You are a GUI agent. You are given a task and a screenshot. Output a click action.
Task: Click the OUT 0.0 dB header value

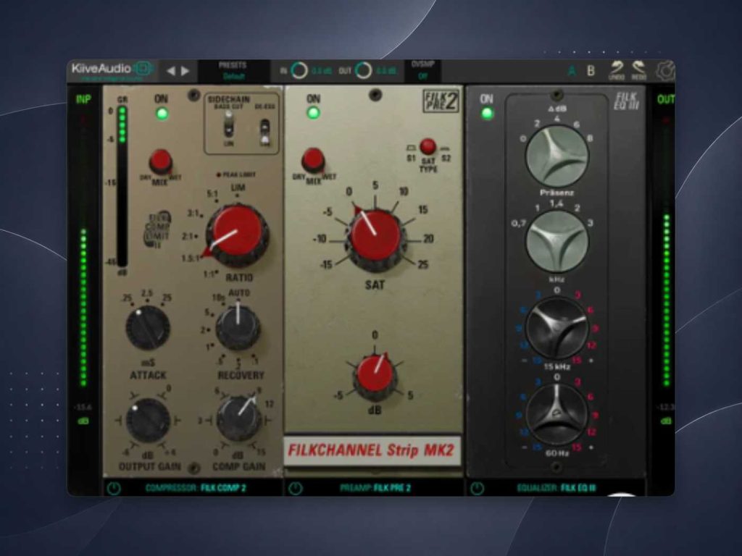click(386, 71)
